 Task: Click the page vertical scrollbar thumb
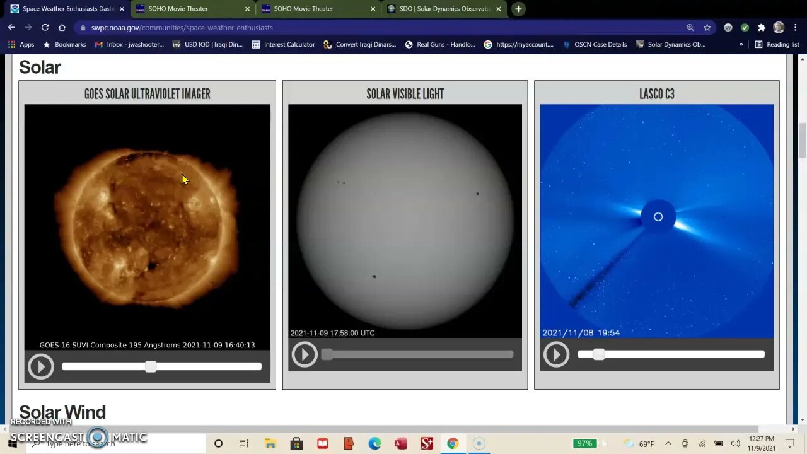802,140
